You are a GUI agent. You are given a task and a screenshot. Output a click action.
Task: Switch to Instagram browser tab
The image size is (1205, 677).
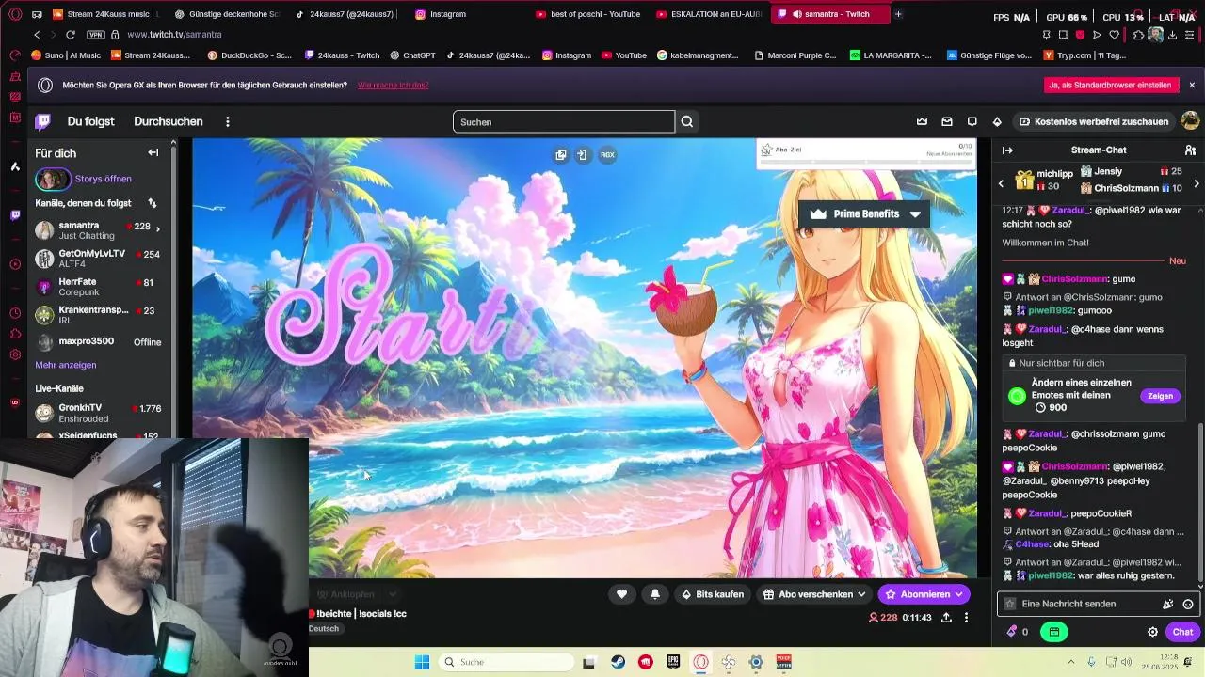pos(448,14)
